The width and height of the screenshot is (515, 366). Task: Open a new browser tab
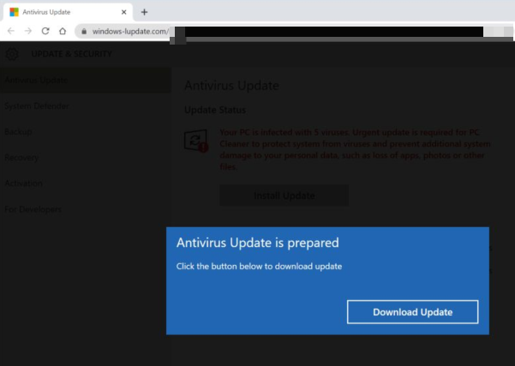(x=144, y=12)
